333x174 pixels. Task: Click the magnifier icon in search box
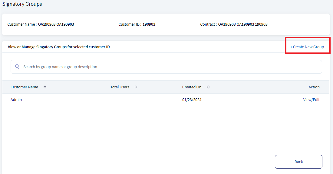(x=17, y=67)
